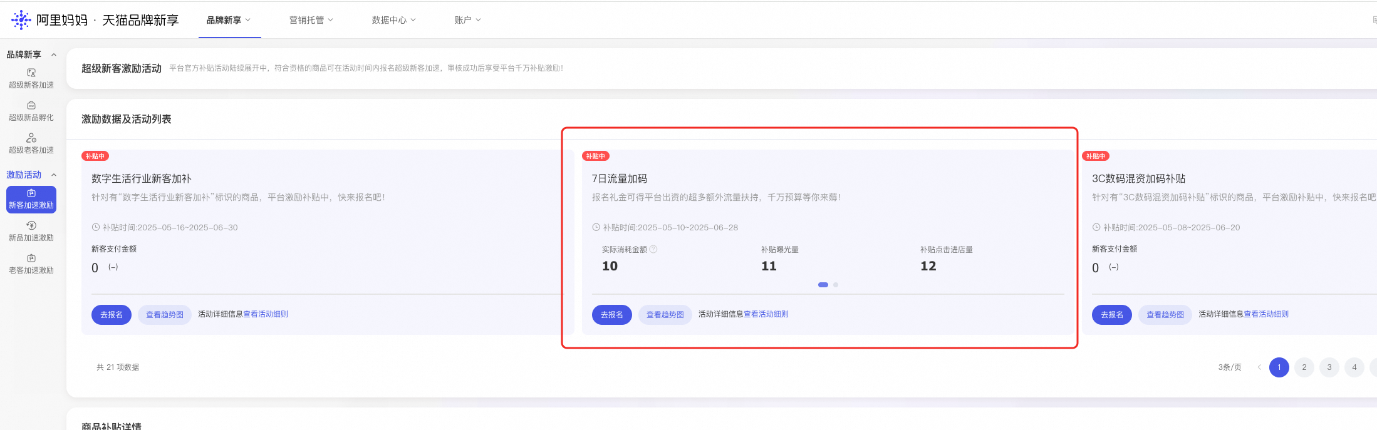Click 去报名 in 3C数码混资加码补贴 card

pyautogui.click(x=1112, y=315)
